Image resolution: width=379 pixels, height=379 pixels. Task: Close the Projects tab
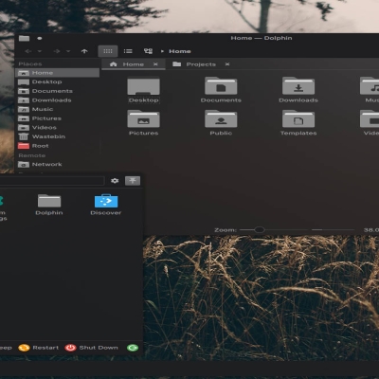coord(227,64)
